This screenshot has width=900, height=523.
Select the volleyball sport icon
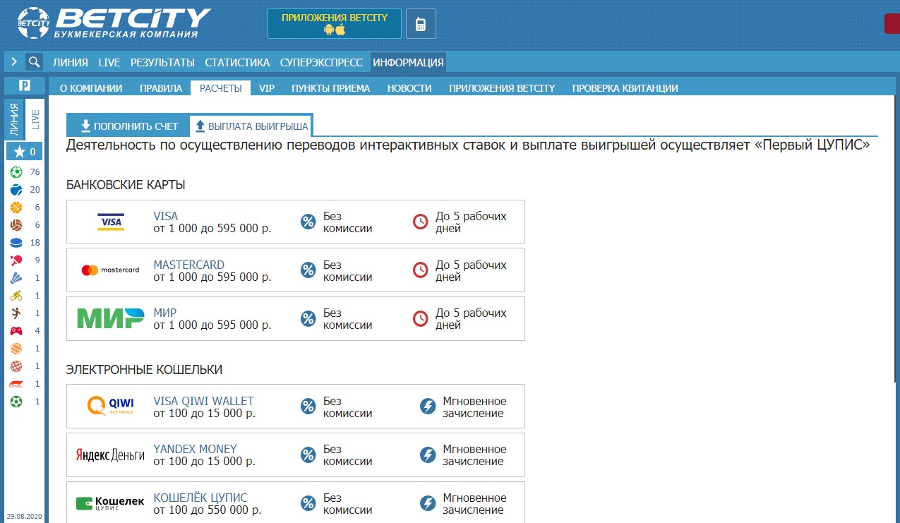[x=16, y=225]
